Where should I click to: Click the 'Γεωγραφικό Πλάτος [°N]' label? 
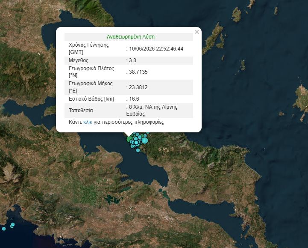pos(91,72)
